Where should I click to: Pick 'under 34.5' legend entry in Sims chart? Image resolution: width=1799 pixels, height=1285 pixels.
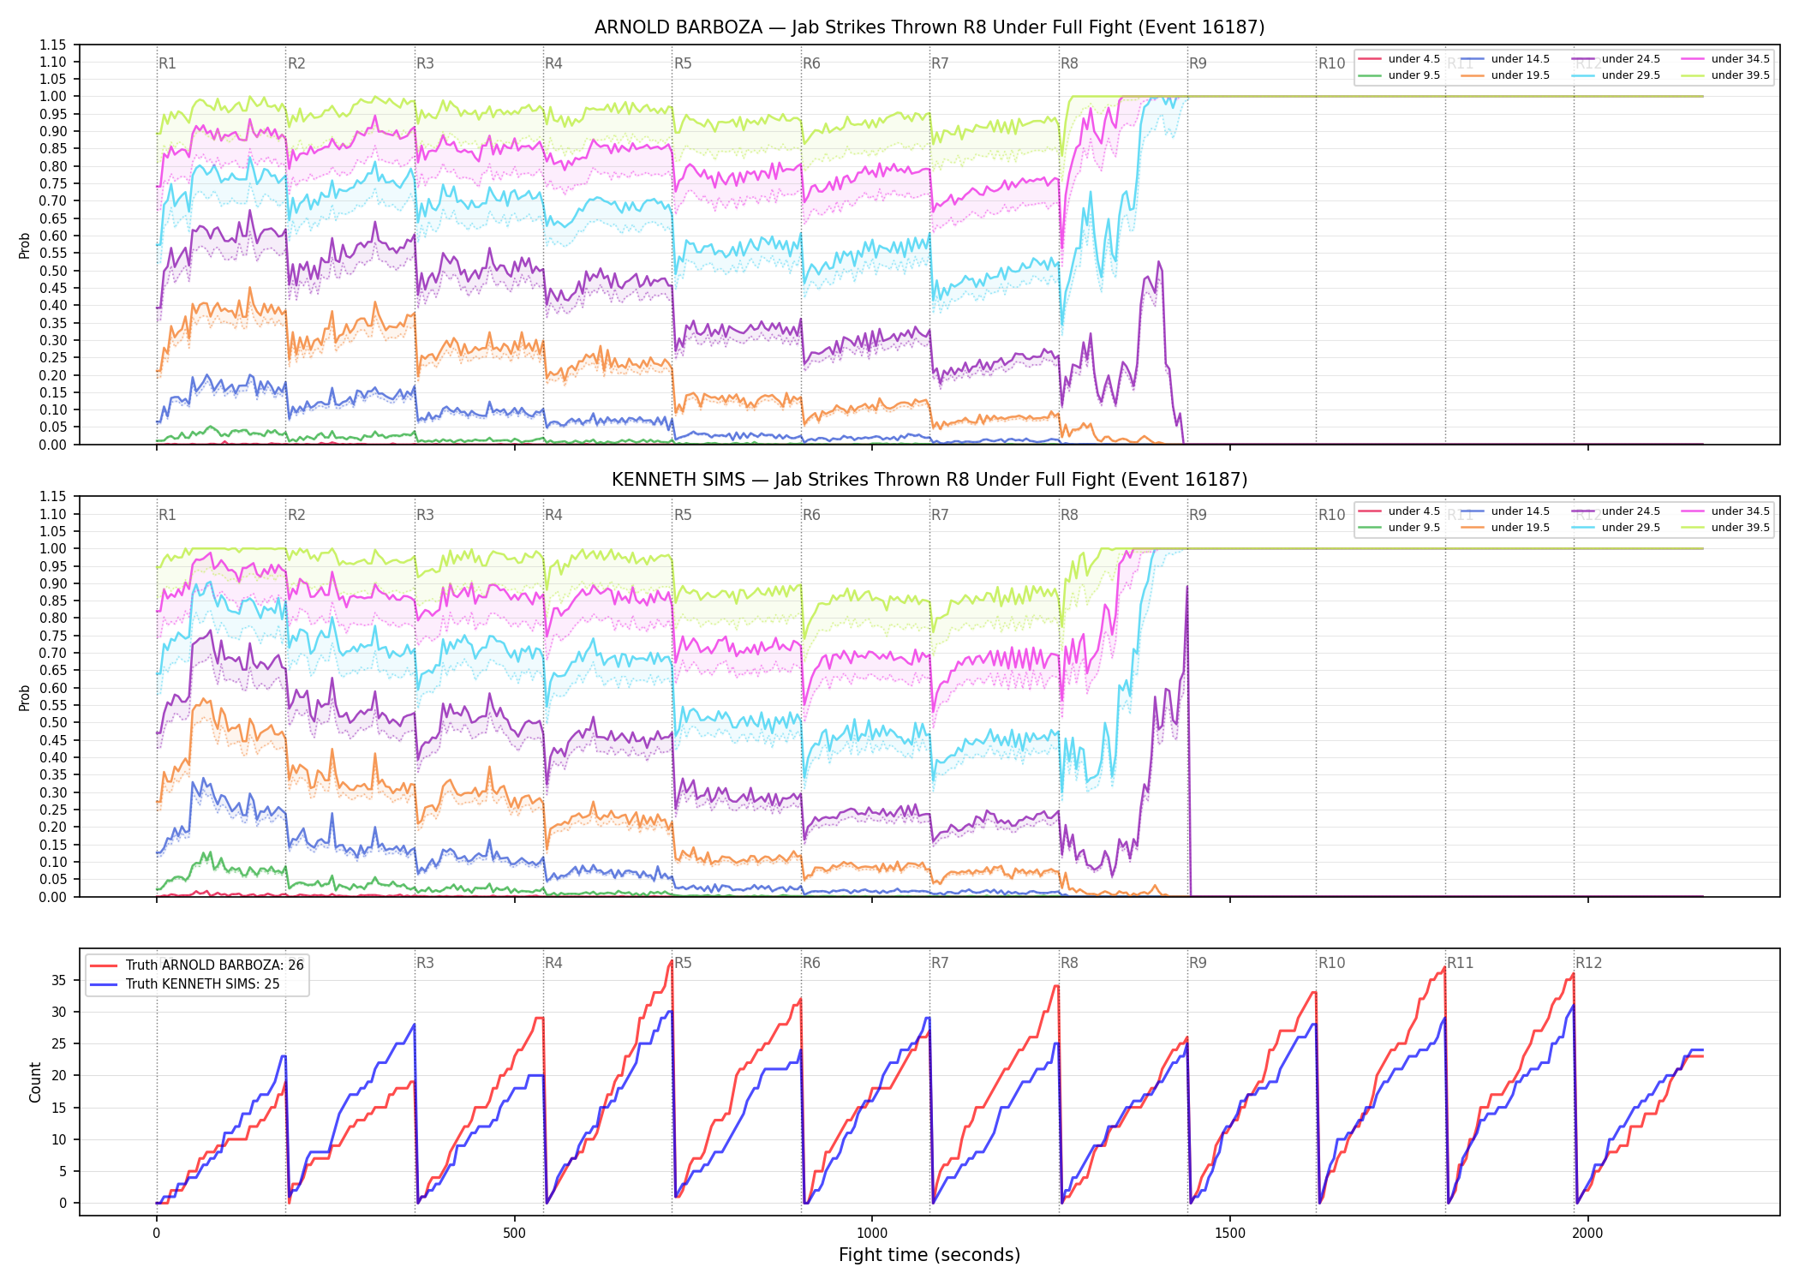(1726, 511)
